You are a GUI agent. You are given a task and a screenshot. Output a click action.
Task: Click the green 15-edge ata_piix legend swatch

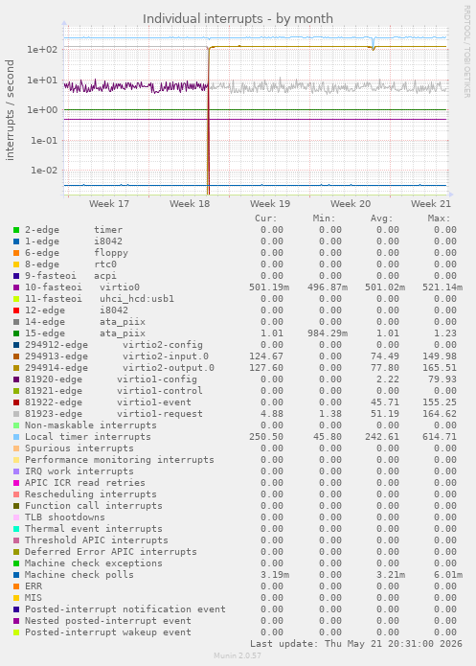tap(16, 333)
